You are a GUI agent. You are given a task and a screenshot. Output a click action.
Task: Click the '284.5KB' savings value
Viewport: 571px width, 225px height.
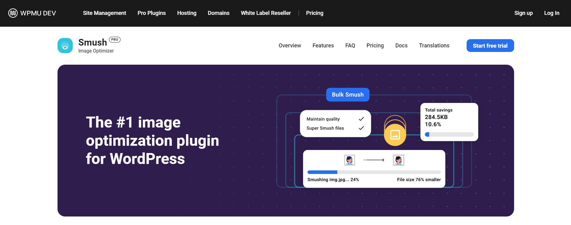pos(436,117)
